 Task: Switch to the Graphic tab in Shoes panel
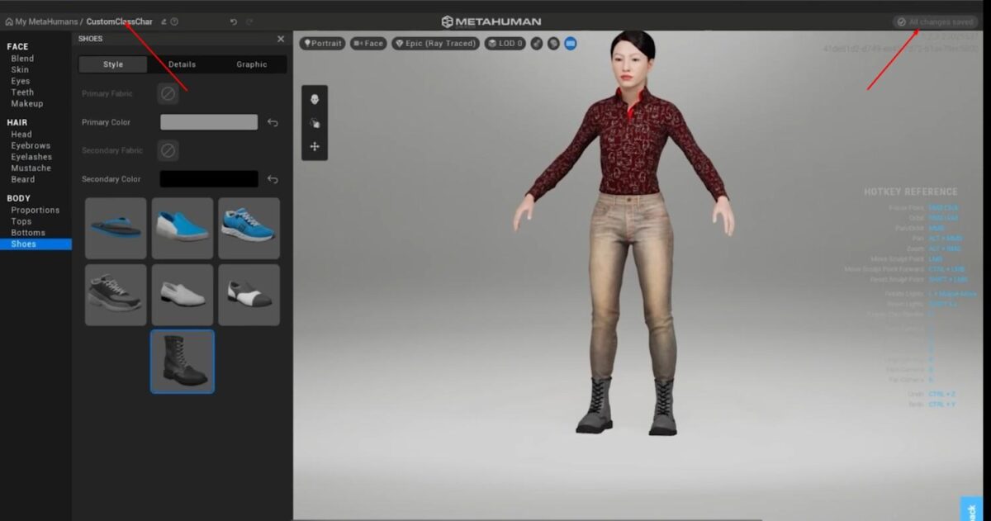tap(251, 64)
